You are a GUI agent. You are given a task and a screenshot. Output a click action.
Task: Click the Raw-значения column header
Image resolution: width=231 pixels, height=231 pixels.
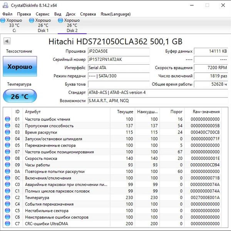pos(203,112)
